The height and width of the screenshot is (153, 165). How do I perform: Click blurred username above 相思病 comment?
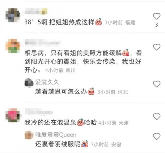tap(43, 43)
